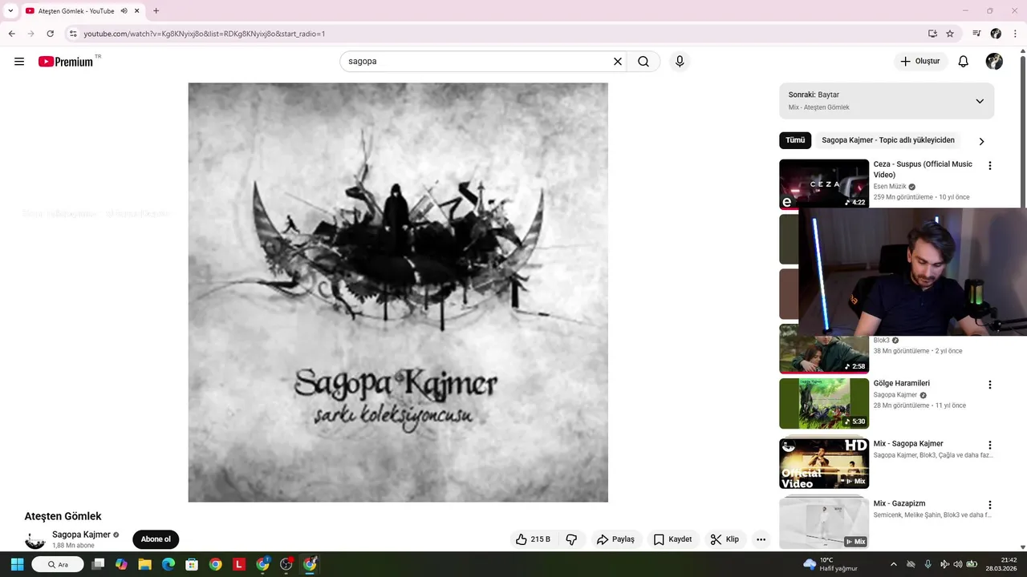Open options for Ceza - Suspus video
This screenshot has width=1027, height=577.
pyautogui.click(x=989, y=166)
